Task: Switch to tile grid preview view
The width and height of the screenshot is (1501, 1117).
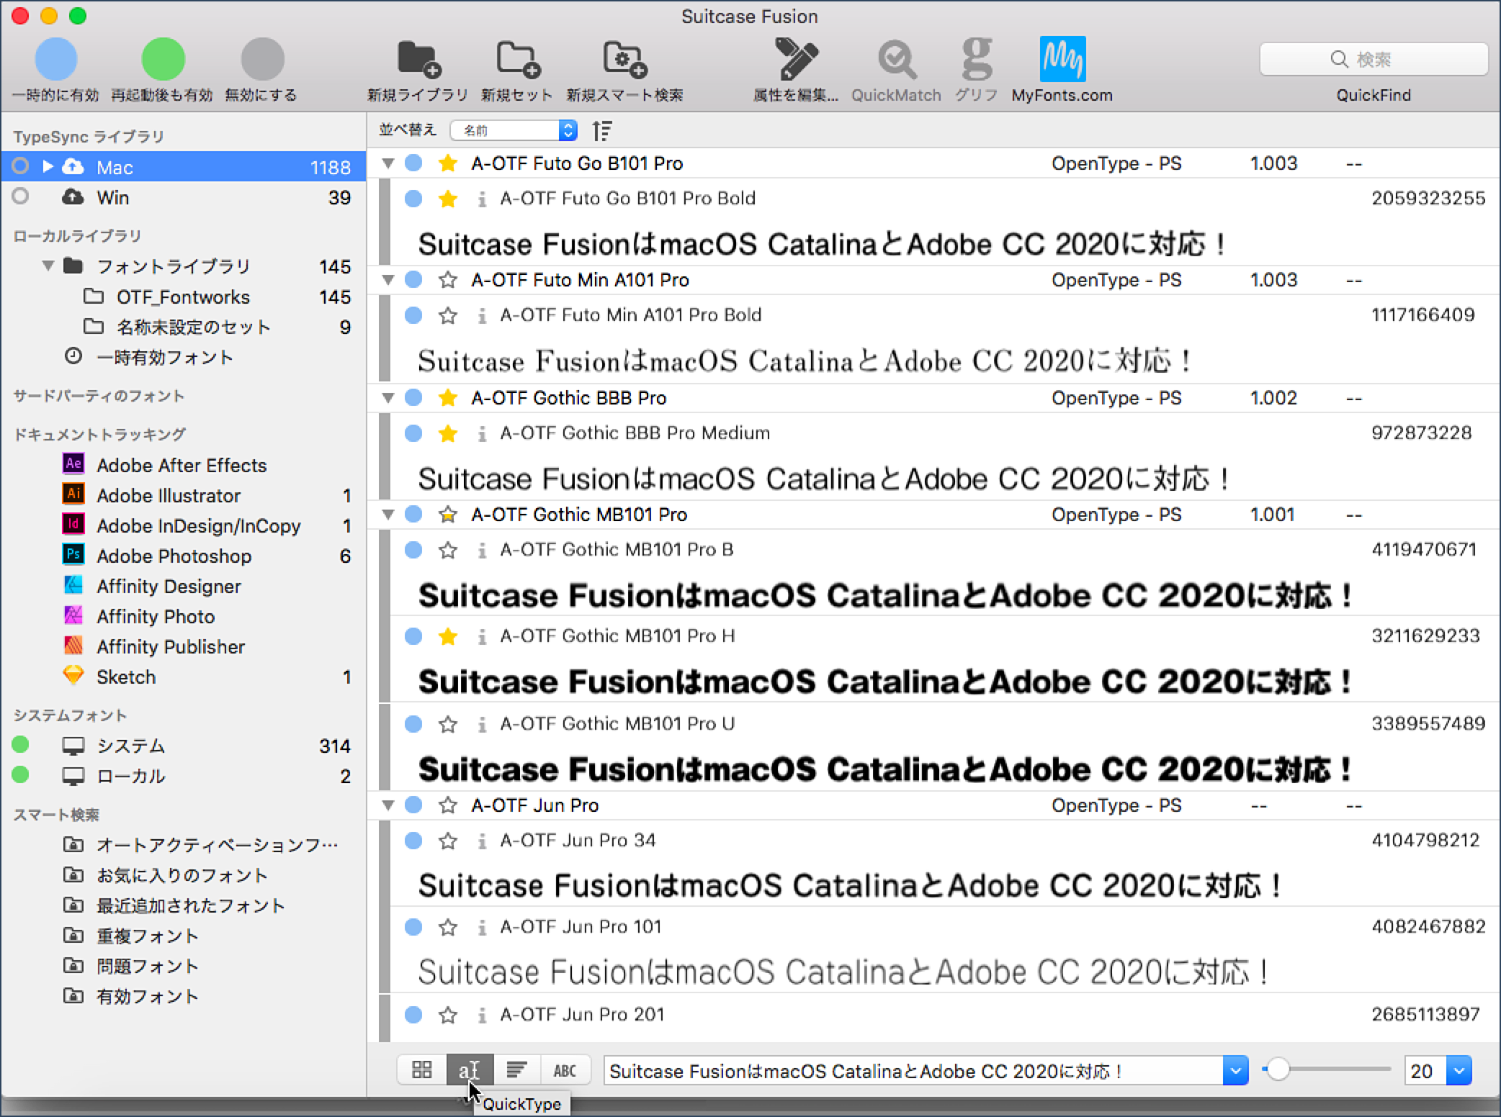Action: click(422, 1070)
